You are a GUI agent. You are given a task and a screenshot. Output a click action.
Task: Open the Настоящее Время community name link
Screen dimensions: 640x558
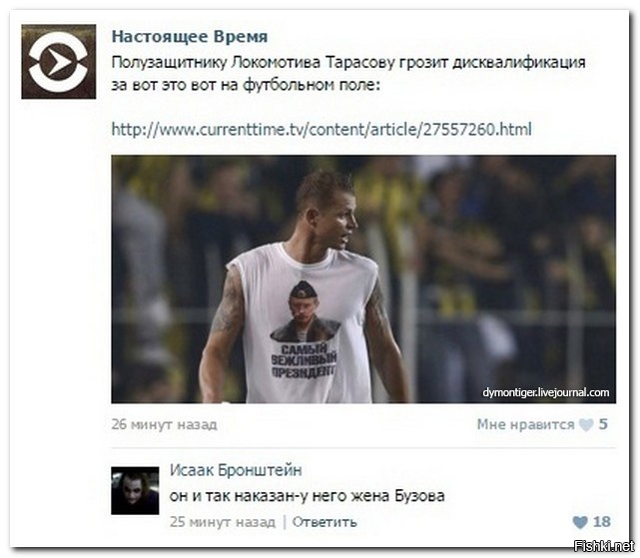(190, 36)
